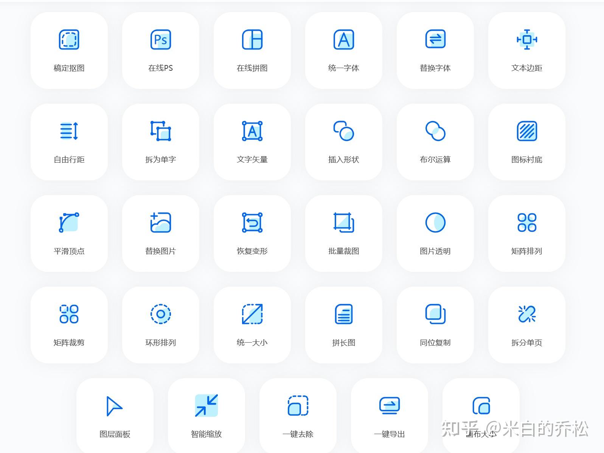Click the 拆分单页 text label
This screenshot has width=604, height=453.
coord(527,343)
